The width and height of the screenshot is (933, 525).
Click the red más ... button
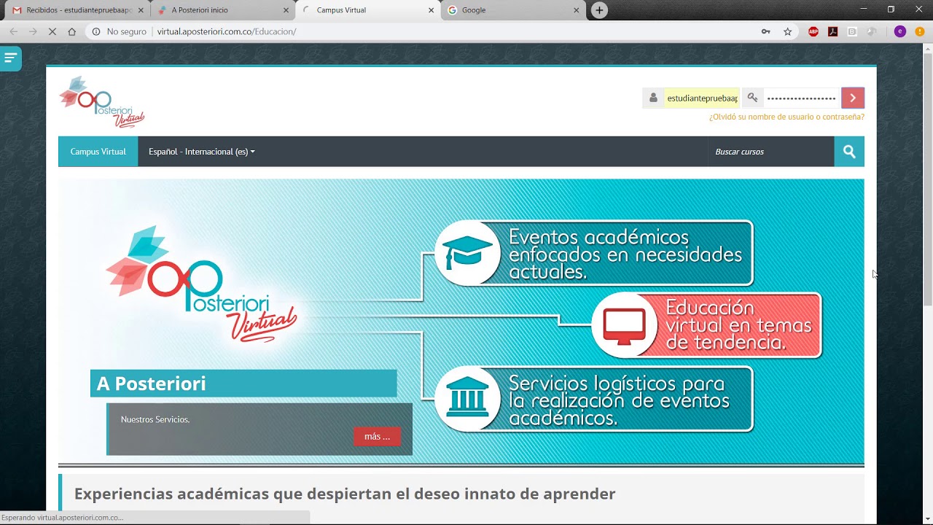(x=378, y=436)
